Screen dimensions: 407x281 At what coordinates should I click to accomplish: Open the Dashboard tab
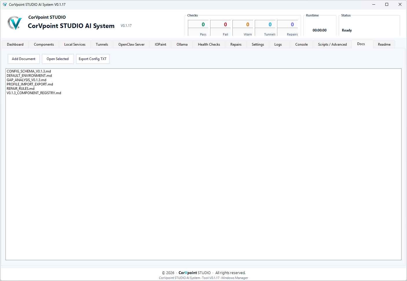pyautogui.click(x=15, y=44)
